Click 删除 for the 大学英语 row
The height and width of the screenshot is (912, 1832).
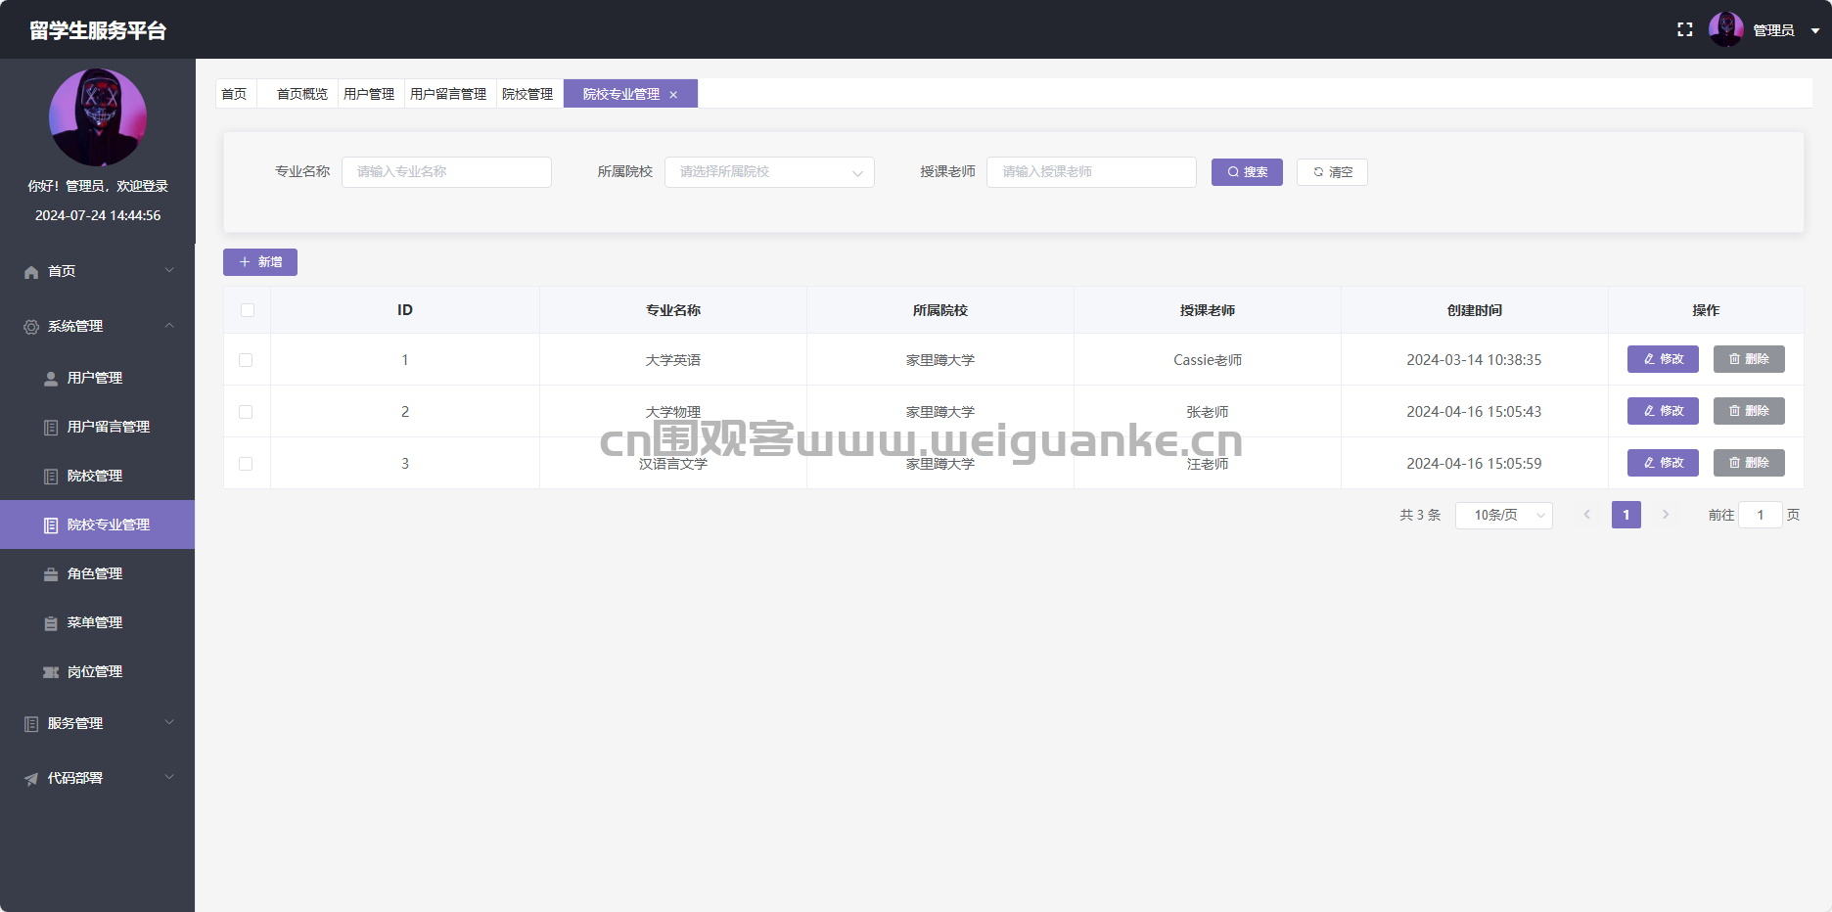click(x=1749, y=359)
